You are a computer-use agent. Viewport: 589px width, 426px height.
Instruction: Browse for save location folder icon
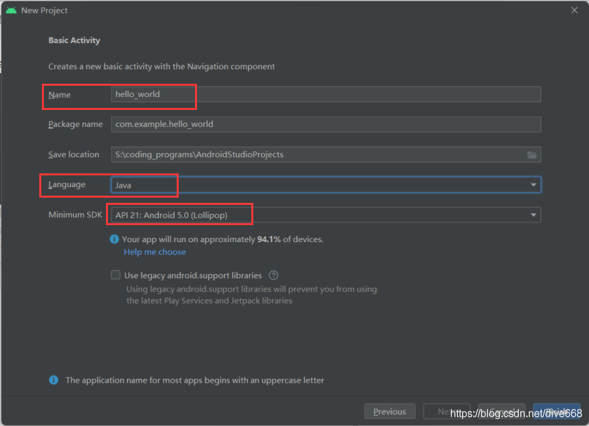(x=532, y=155)
